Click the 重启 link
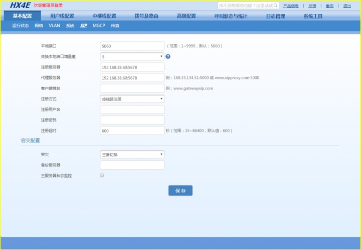The height and width of the screenshot is (250, 361). 329,5
